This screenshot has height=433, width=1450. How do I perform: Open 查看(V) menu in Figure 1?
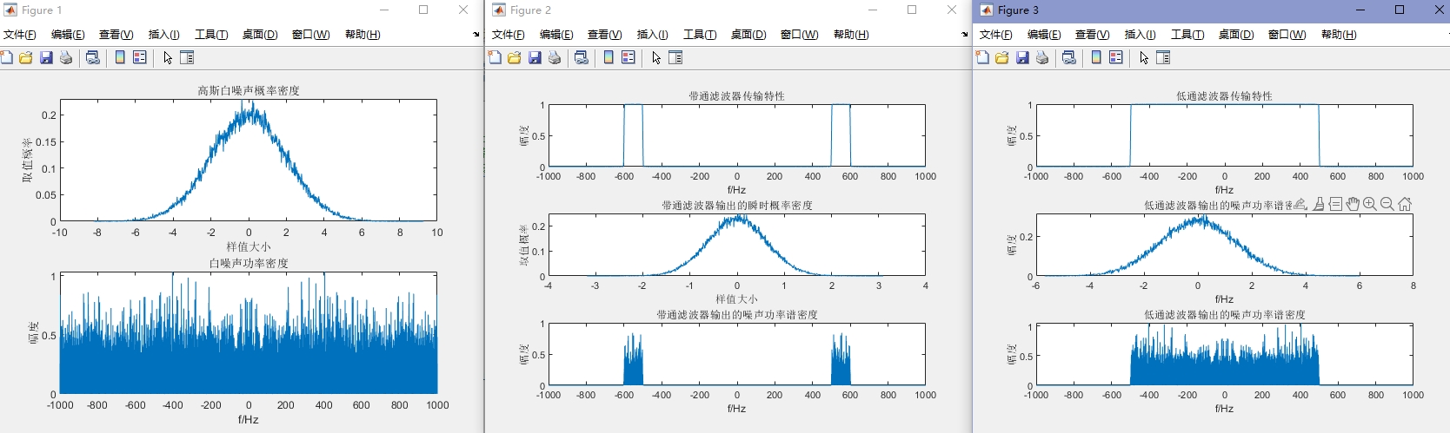116,35
